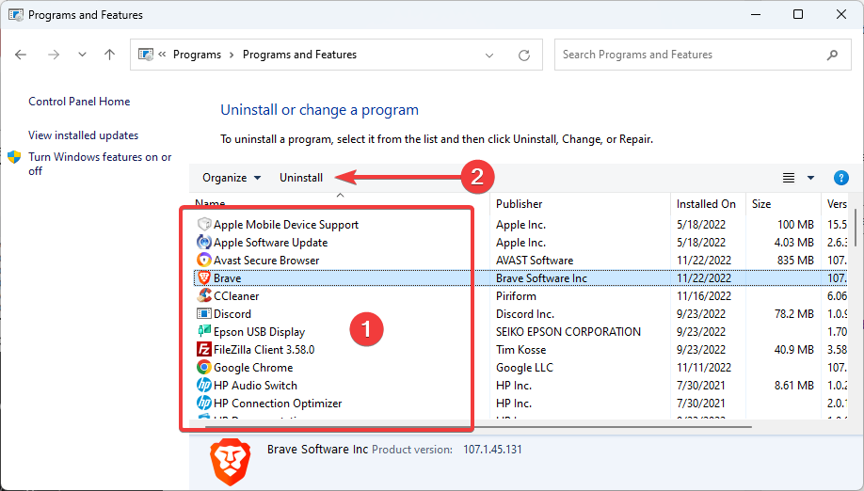The width and height of the screenshot is (864, 491).
Task: Open View installed updates link
Action: click(x=83, y=135)
